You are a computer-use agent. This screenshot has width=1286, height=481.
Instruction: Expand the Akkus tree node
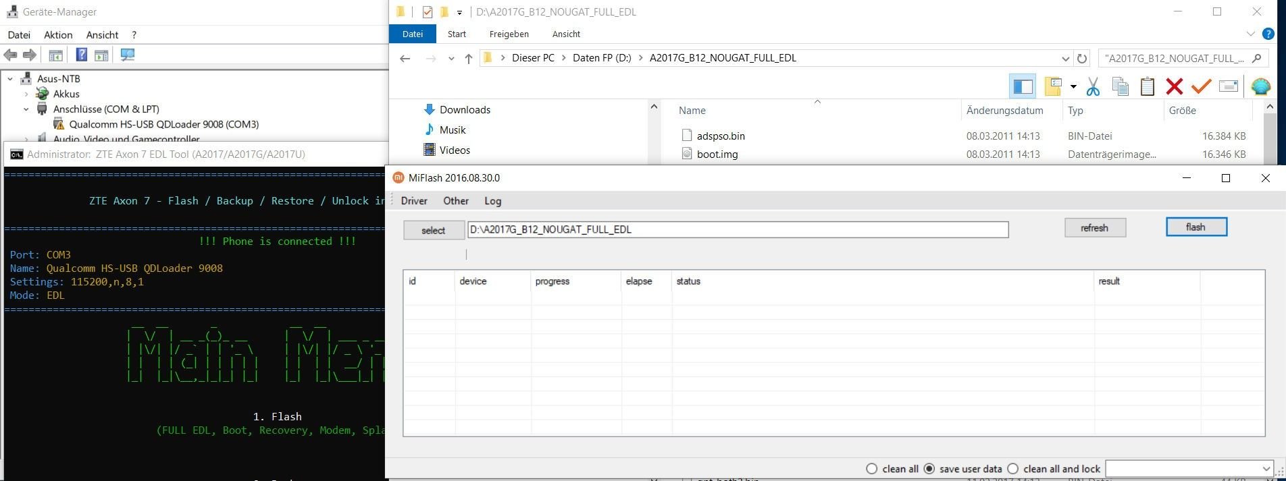click(26, 94)
